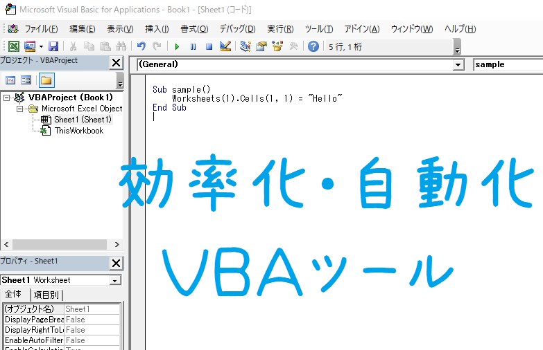Viewport: 543px width, 350px height.
Task: Collapse the Microsoft Excel Objects folder
Action: [x=19, y=109]
